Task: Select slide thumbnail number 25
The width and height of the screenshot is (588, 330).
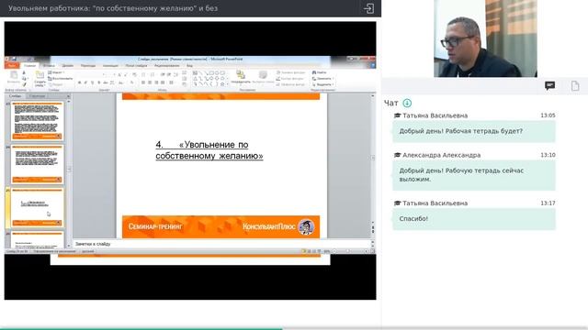Action: coord(37,208)
